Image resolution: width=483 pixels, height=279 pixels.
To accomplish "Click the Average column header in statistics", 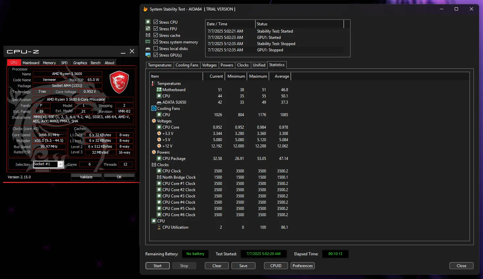I will [280, 76].
